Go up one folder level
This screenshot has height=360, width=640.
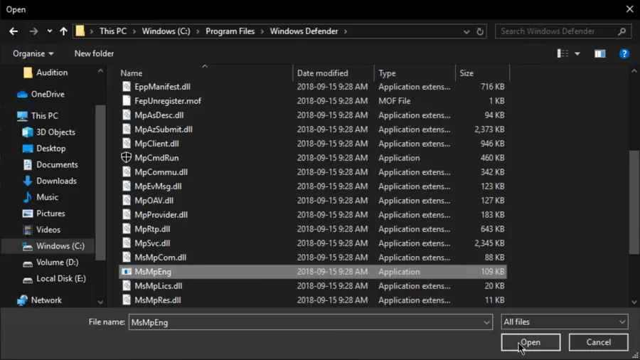click(x=63, y=31)
